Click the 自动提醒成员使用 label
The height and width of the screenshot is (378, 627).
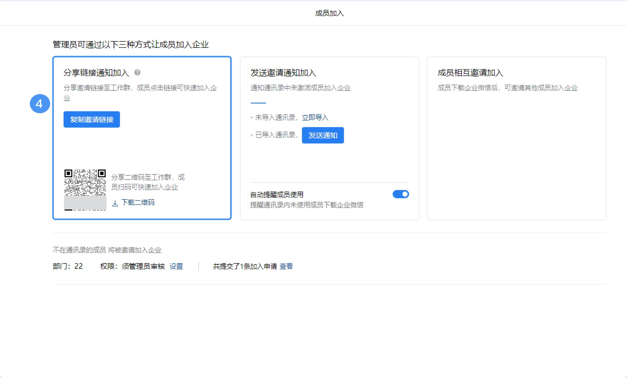[x=277, y=195]
